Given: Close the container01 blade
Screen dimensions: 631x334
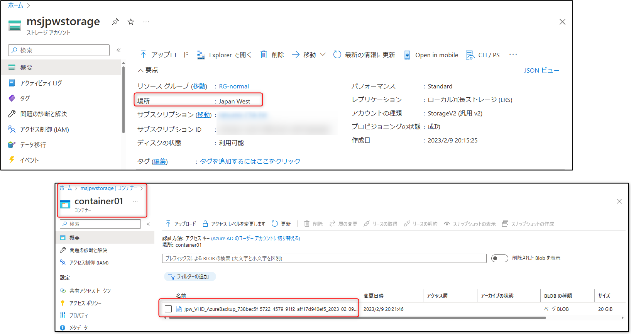Looking at the screenshot, I should (619, 201).
